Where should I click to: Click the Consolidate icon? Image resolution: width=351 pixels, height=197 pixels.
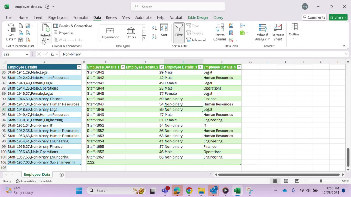[x=242, y=26]
